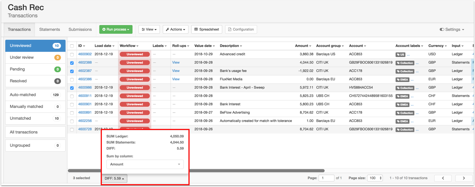Show Manually matched transactions
This screenshot has height=187, width=475.
35,106
